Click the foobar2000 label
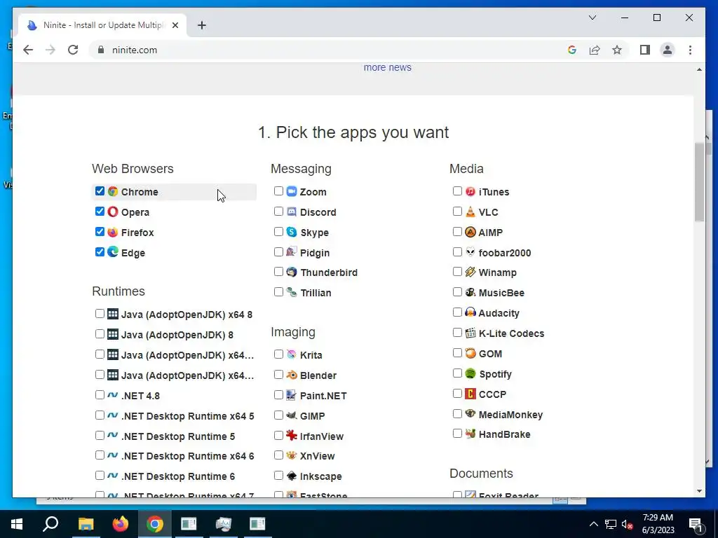This screenshot has height=538, width=718. pyautogui.click(x=505, y=252)
